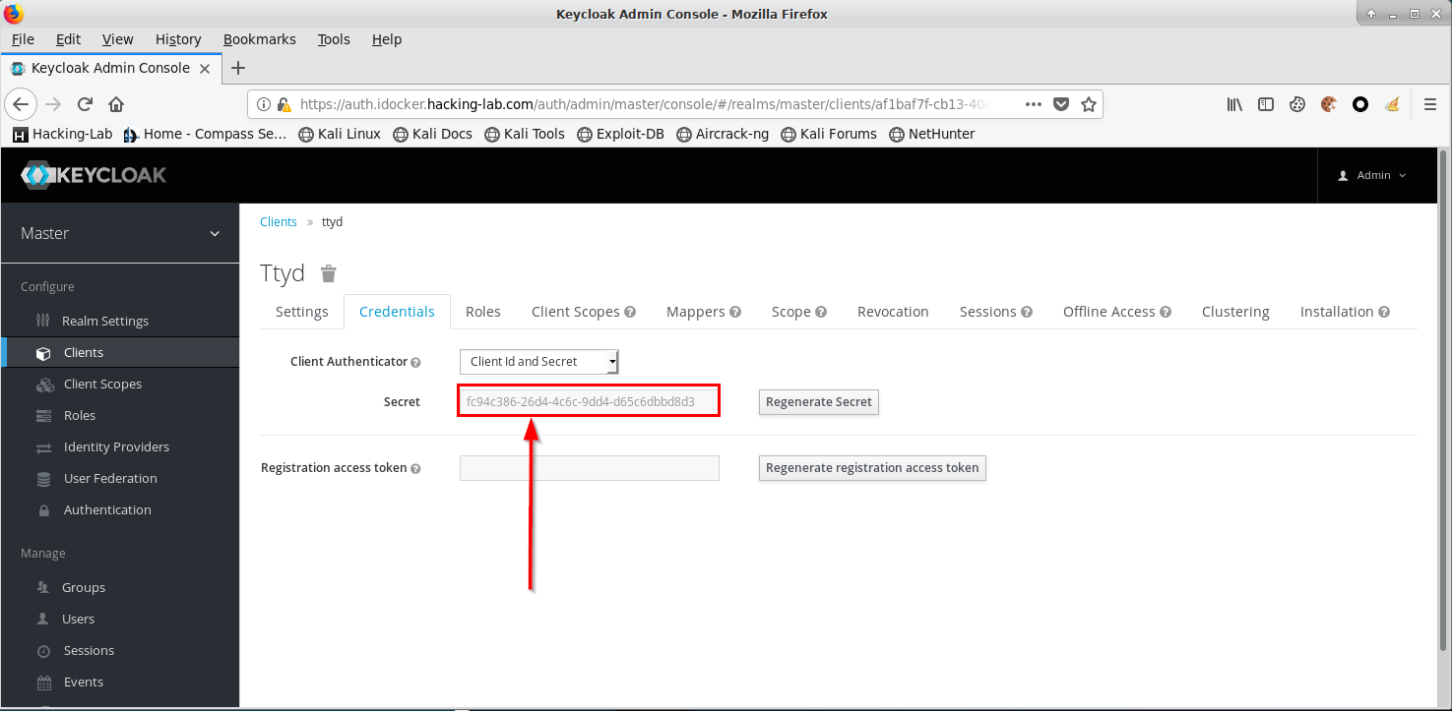
Task: Select the Credentials tab
Action: point(397,312)
